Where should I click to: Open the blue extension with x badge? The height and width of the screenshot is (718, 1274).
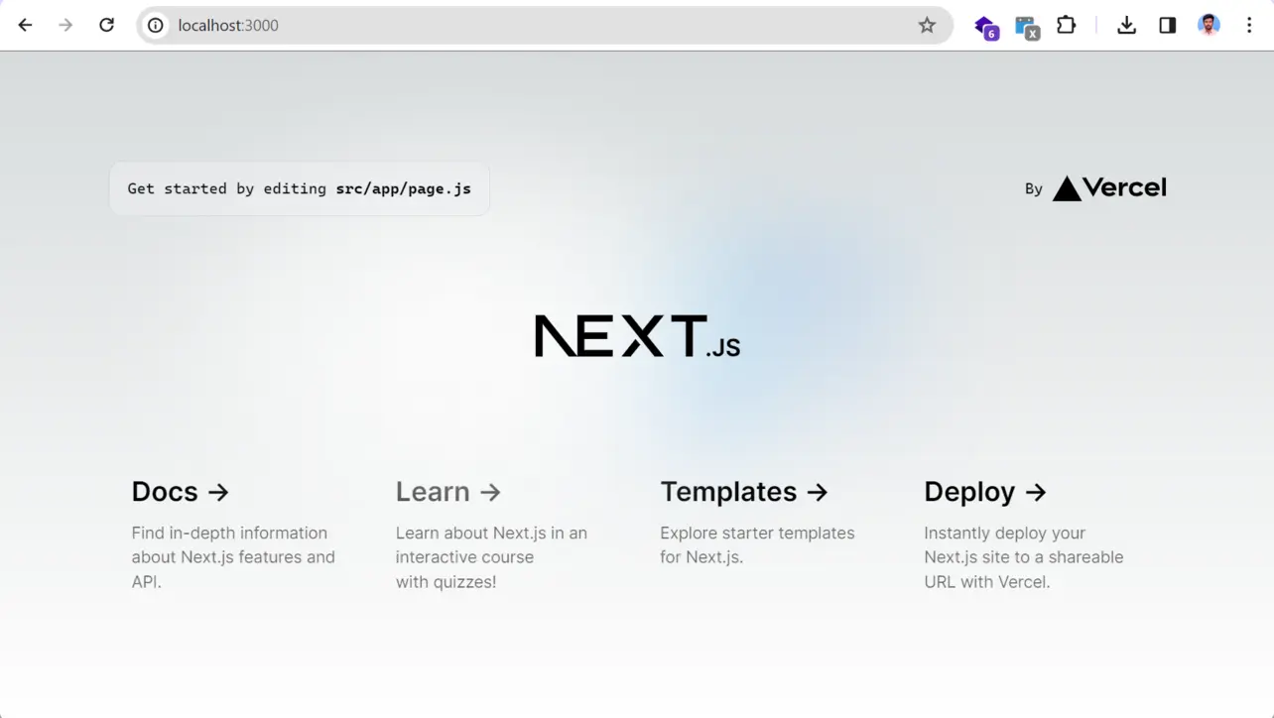1027,27
